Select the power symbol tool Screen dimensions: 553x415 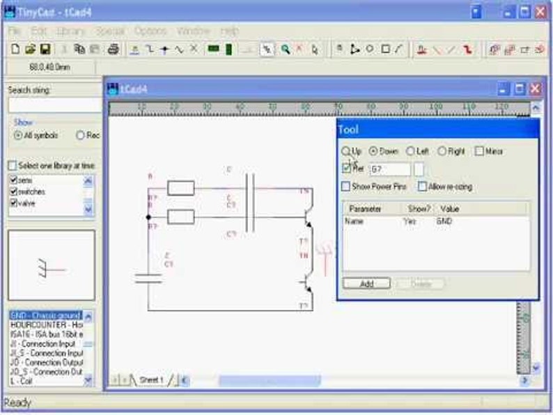[x=134, y=49]
